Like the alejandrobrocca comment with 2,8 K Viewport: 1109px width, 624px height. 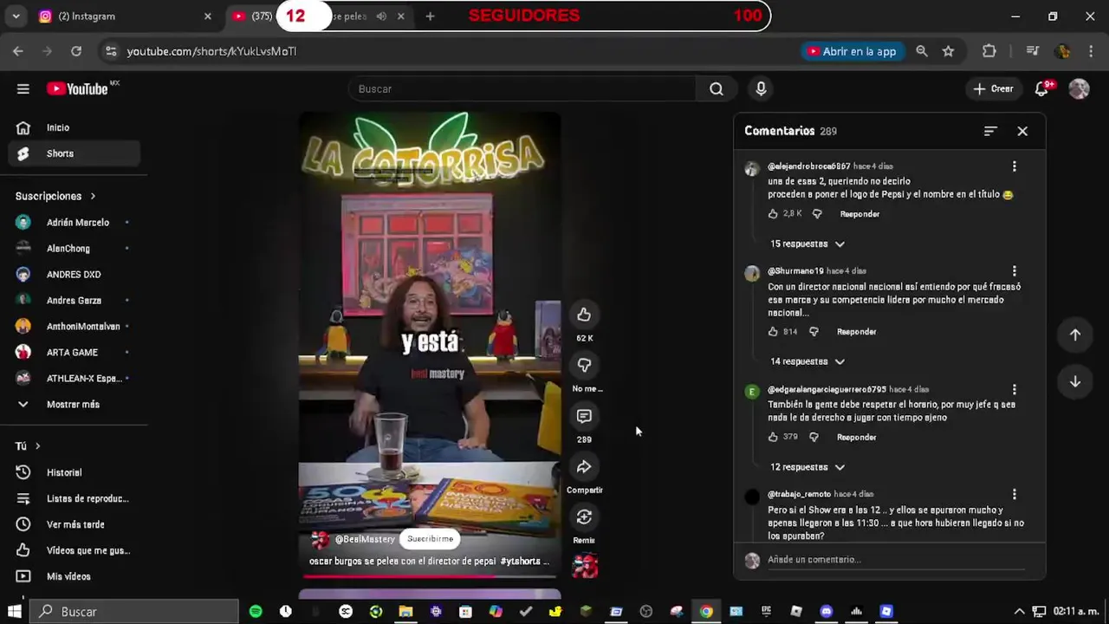pyautogui.click(x=773, y=213)
